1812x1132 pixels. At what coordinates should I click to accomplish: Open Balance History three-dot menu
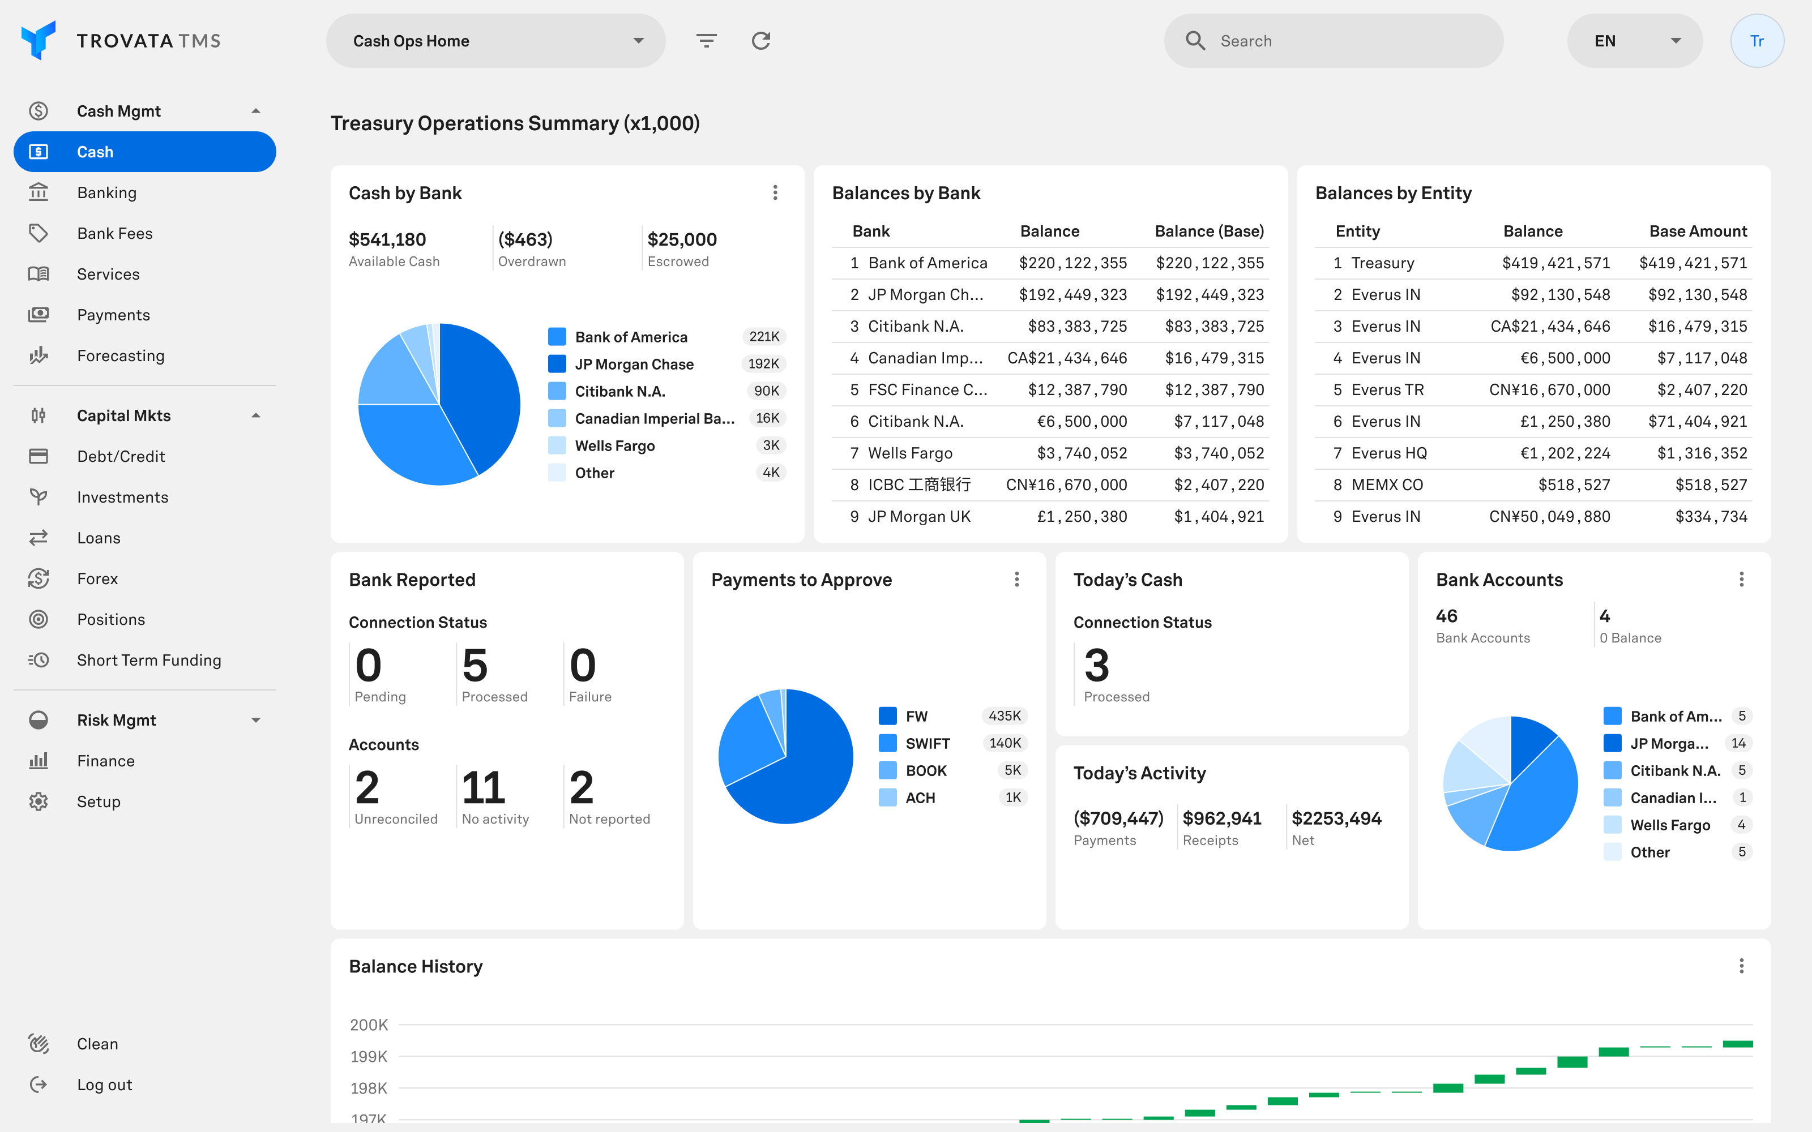(x=1741, y=966)
